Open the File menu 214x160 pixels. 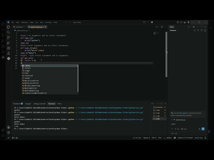coord(13,22)
